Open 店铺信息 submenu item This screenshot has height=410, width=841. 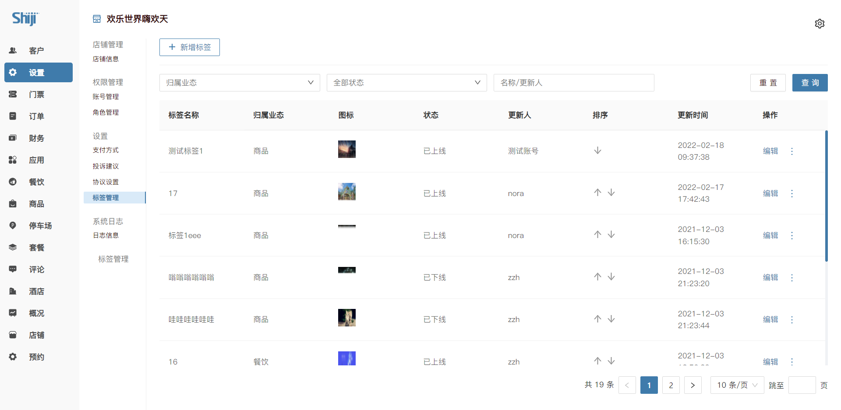(x=106, y=59)
